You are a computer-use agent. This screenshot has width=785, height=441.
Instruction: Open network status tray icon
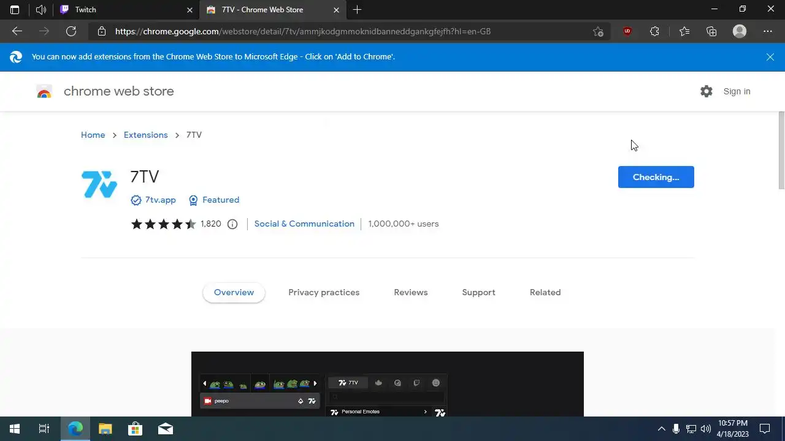pyautogui.click(x=691, y=429)
